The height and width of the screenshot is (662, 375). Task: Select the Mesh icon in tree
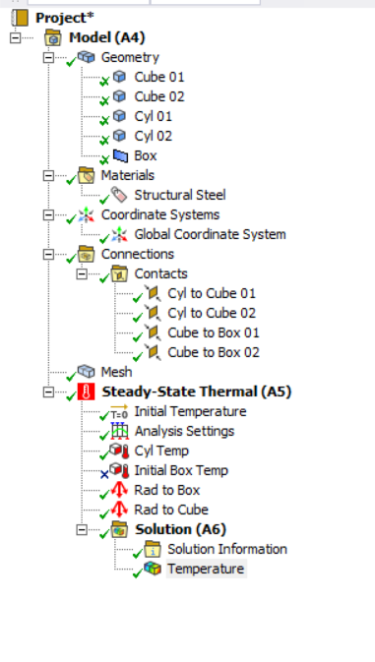coord(87,371)
